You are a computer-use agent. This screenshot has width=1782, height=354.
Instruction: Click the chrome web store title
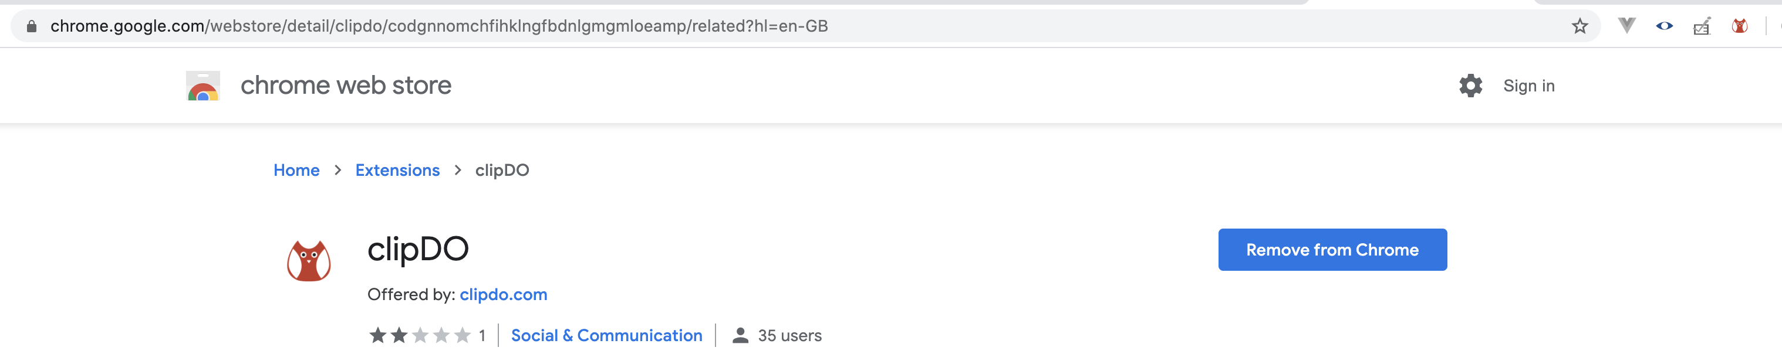point(345,86)
